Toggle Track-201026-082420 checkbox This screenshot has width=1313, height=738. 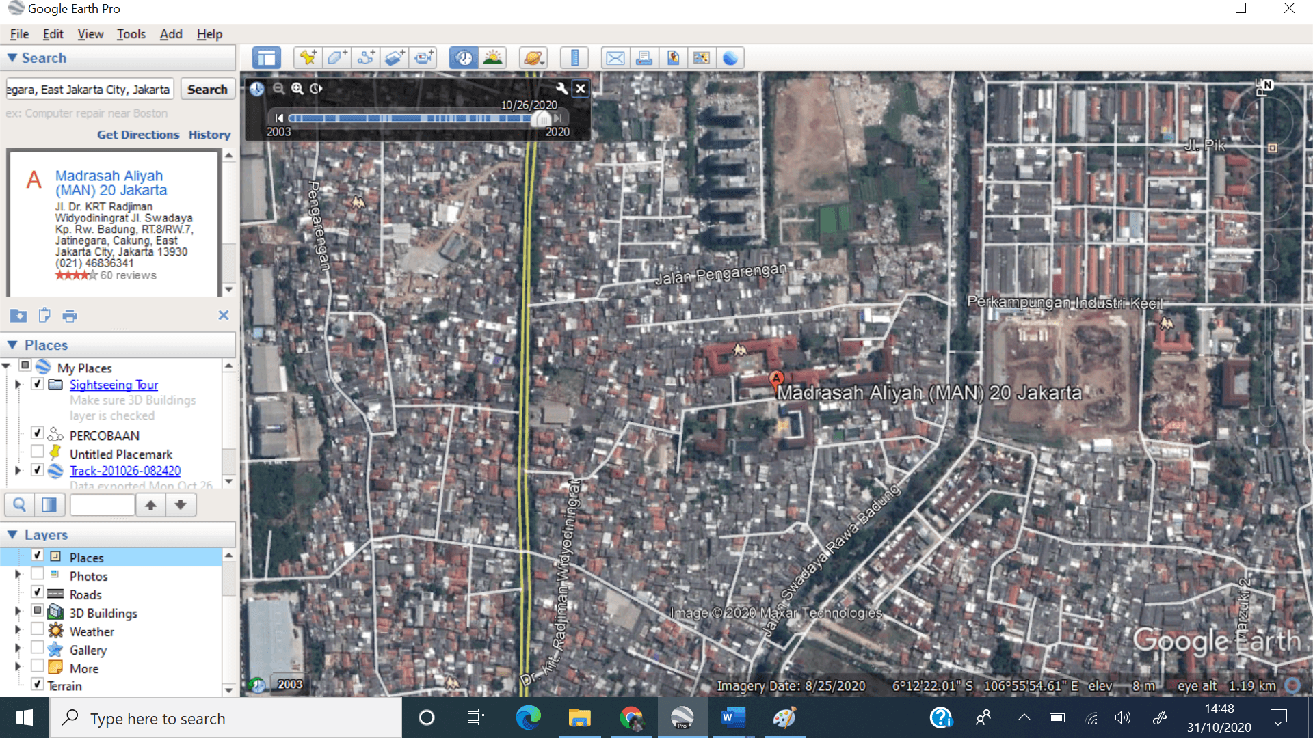[38, 470]
